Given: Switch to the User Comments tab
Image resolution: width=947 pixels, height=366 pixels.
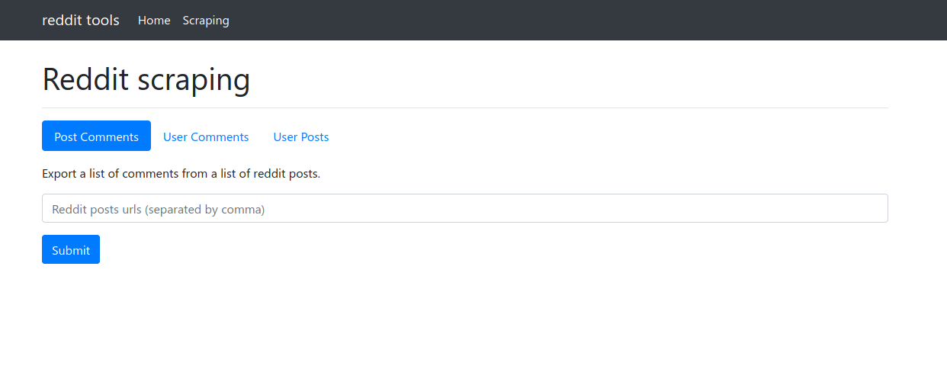Looking at the screenshot, I should click(x=206, y=136).
